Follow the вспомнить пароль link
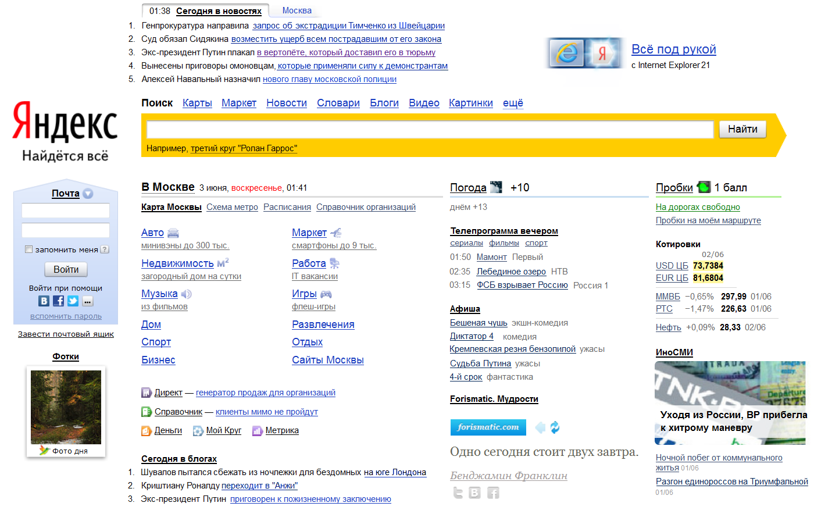814x510 pixels. tap(66, 316)
